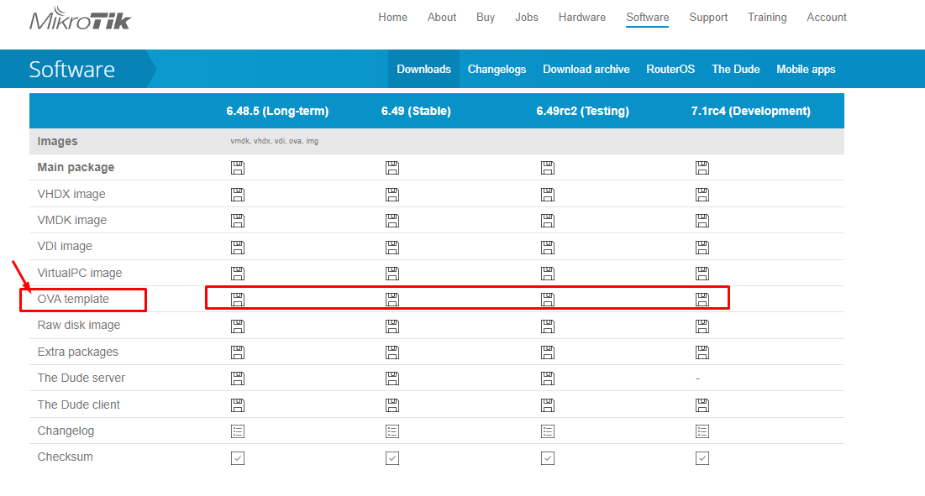
Task: Open the About menu item
Action: point(442,17)
